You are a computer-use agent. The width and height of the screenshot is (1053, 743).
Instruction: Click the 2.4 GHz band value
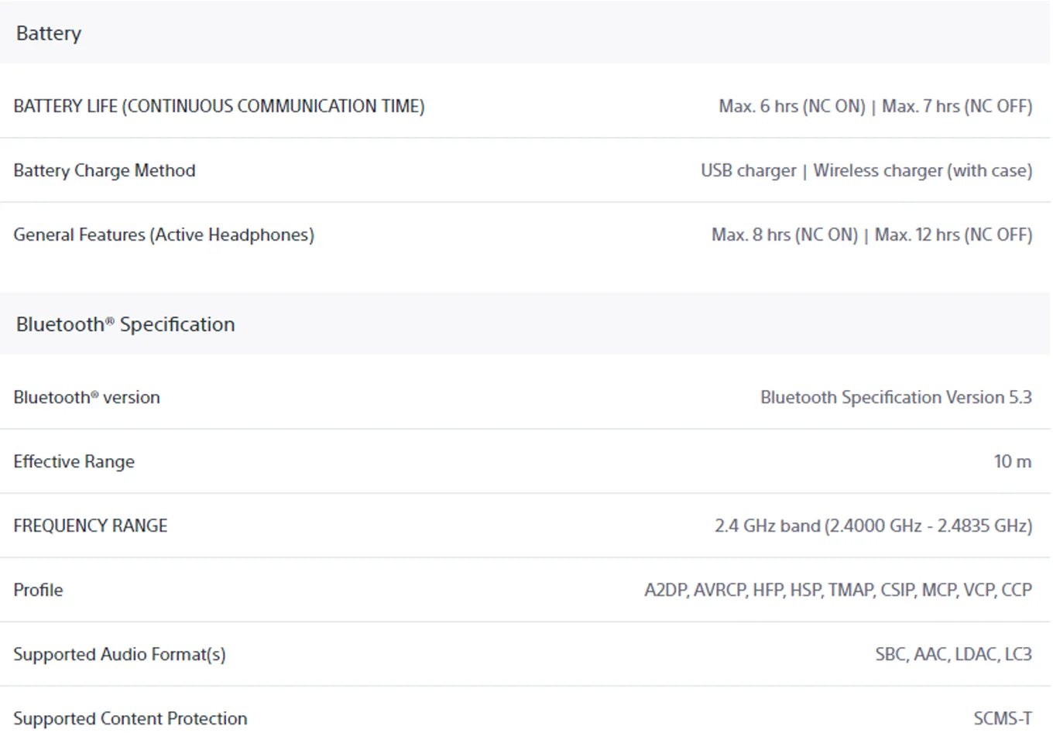click(x=873, y=526)
